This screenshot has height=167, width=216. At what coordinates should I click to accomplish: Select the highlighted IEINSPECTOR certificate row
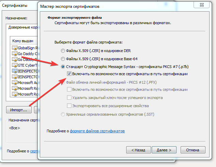click(x=24, y=71)
